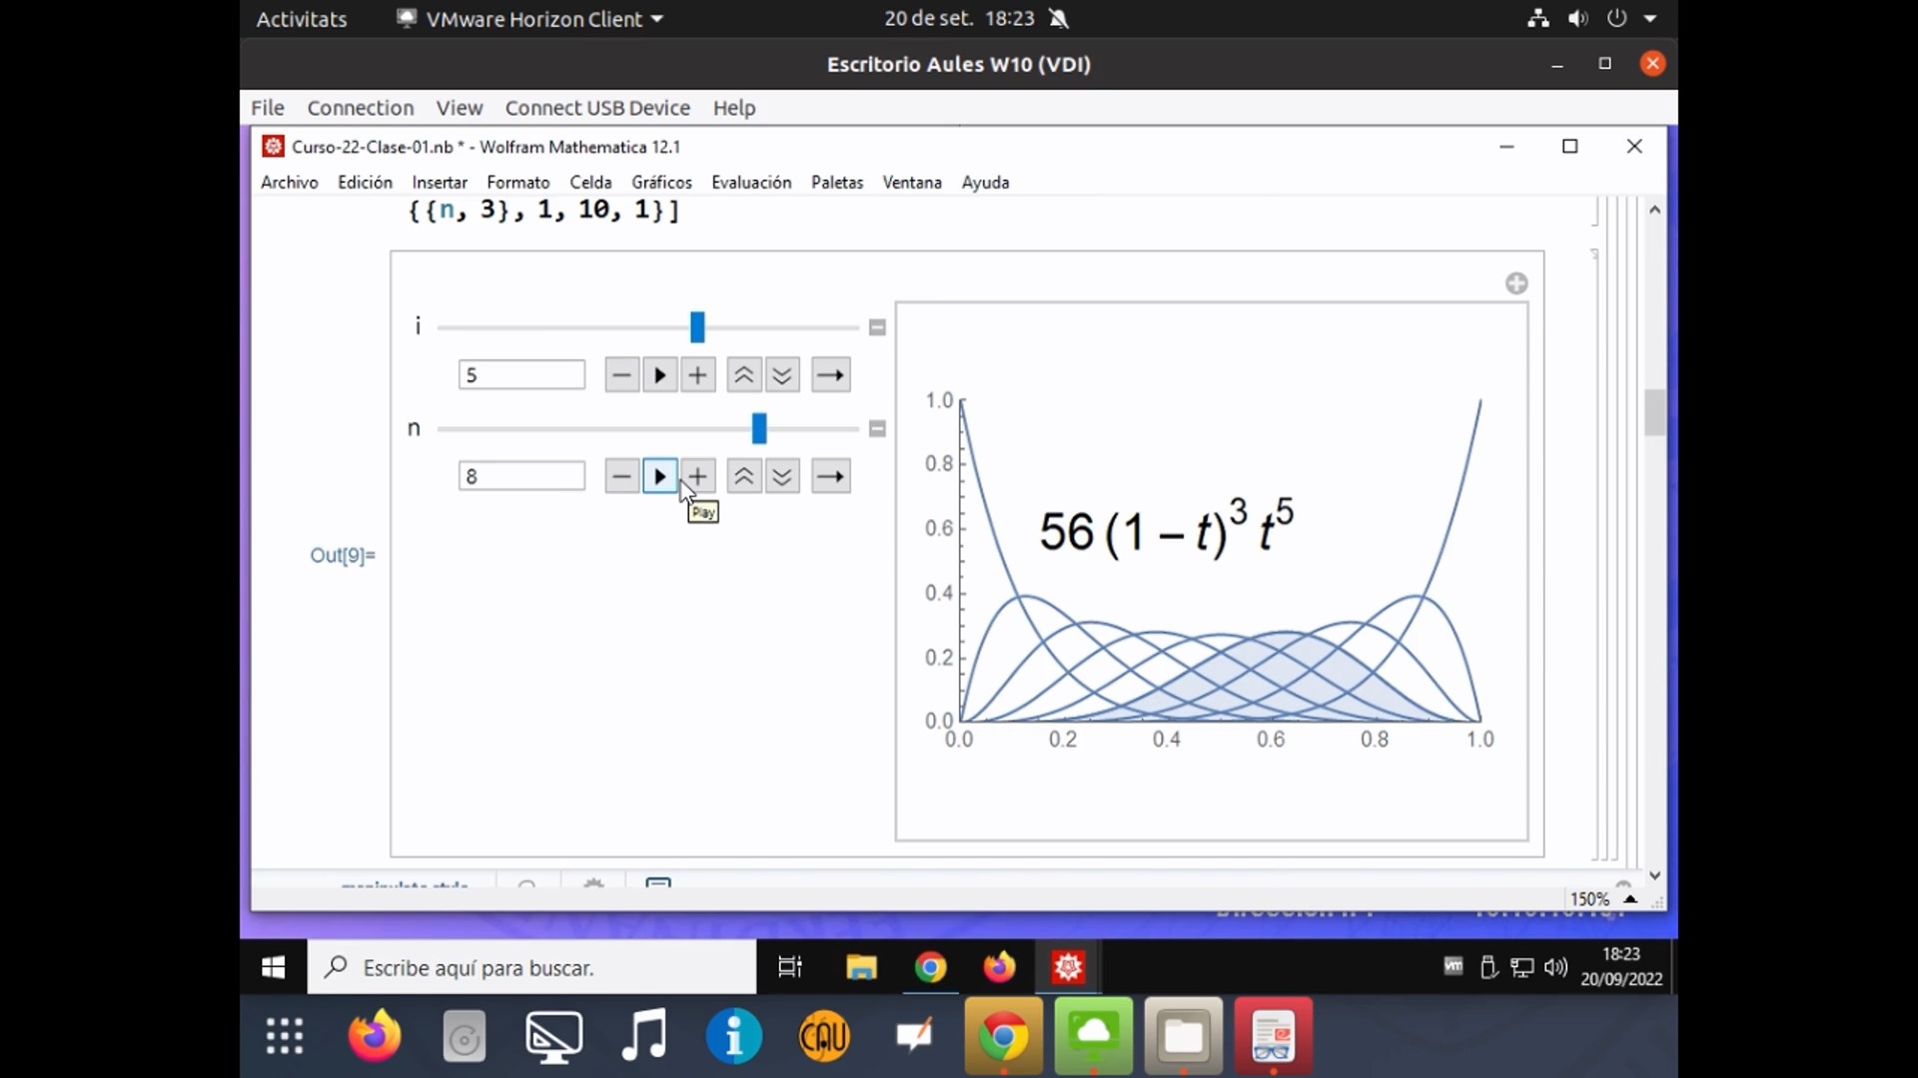This screenshot has width=1918, height=1078.
Task: Click the collapse icon for i control
Action: point(876,326)
